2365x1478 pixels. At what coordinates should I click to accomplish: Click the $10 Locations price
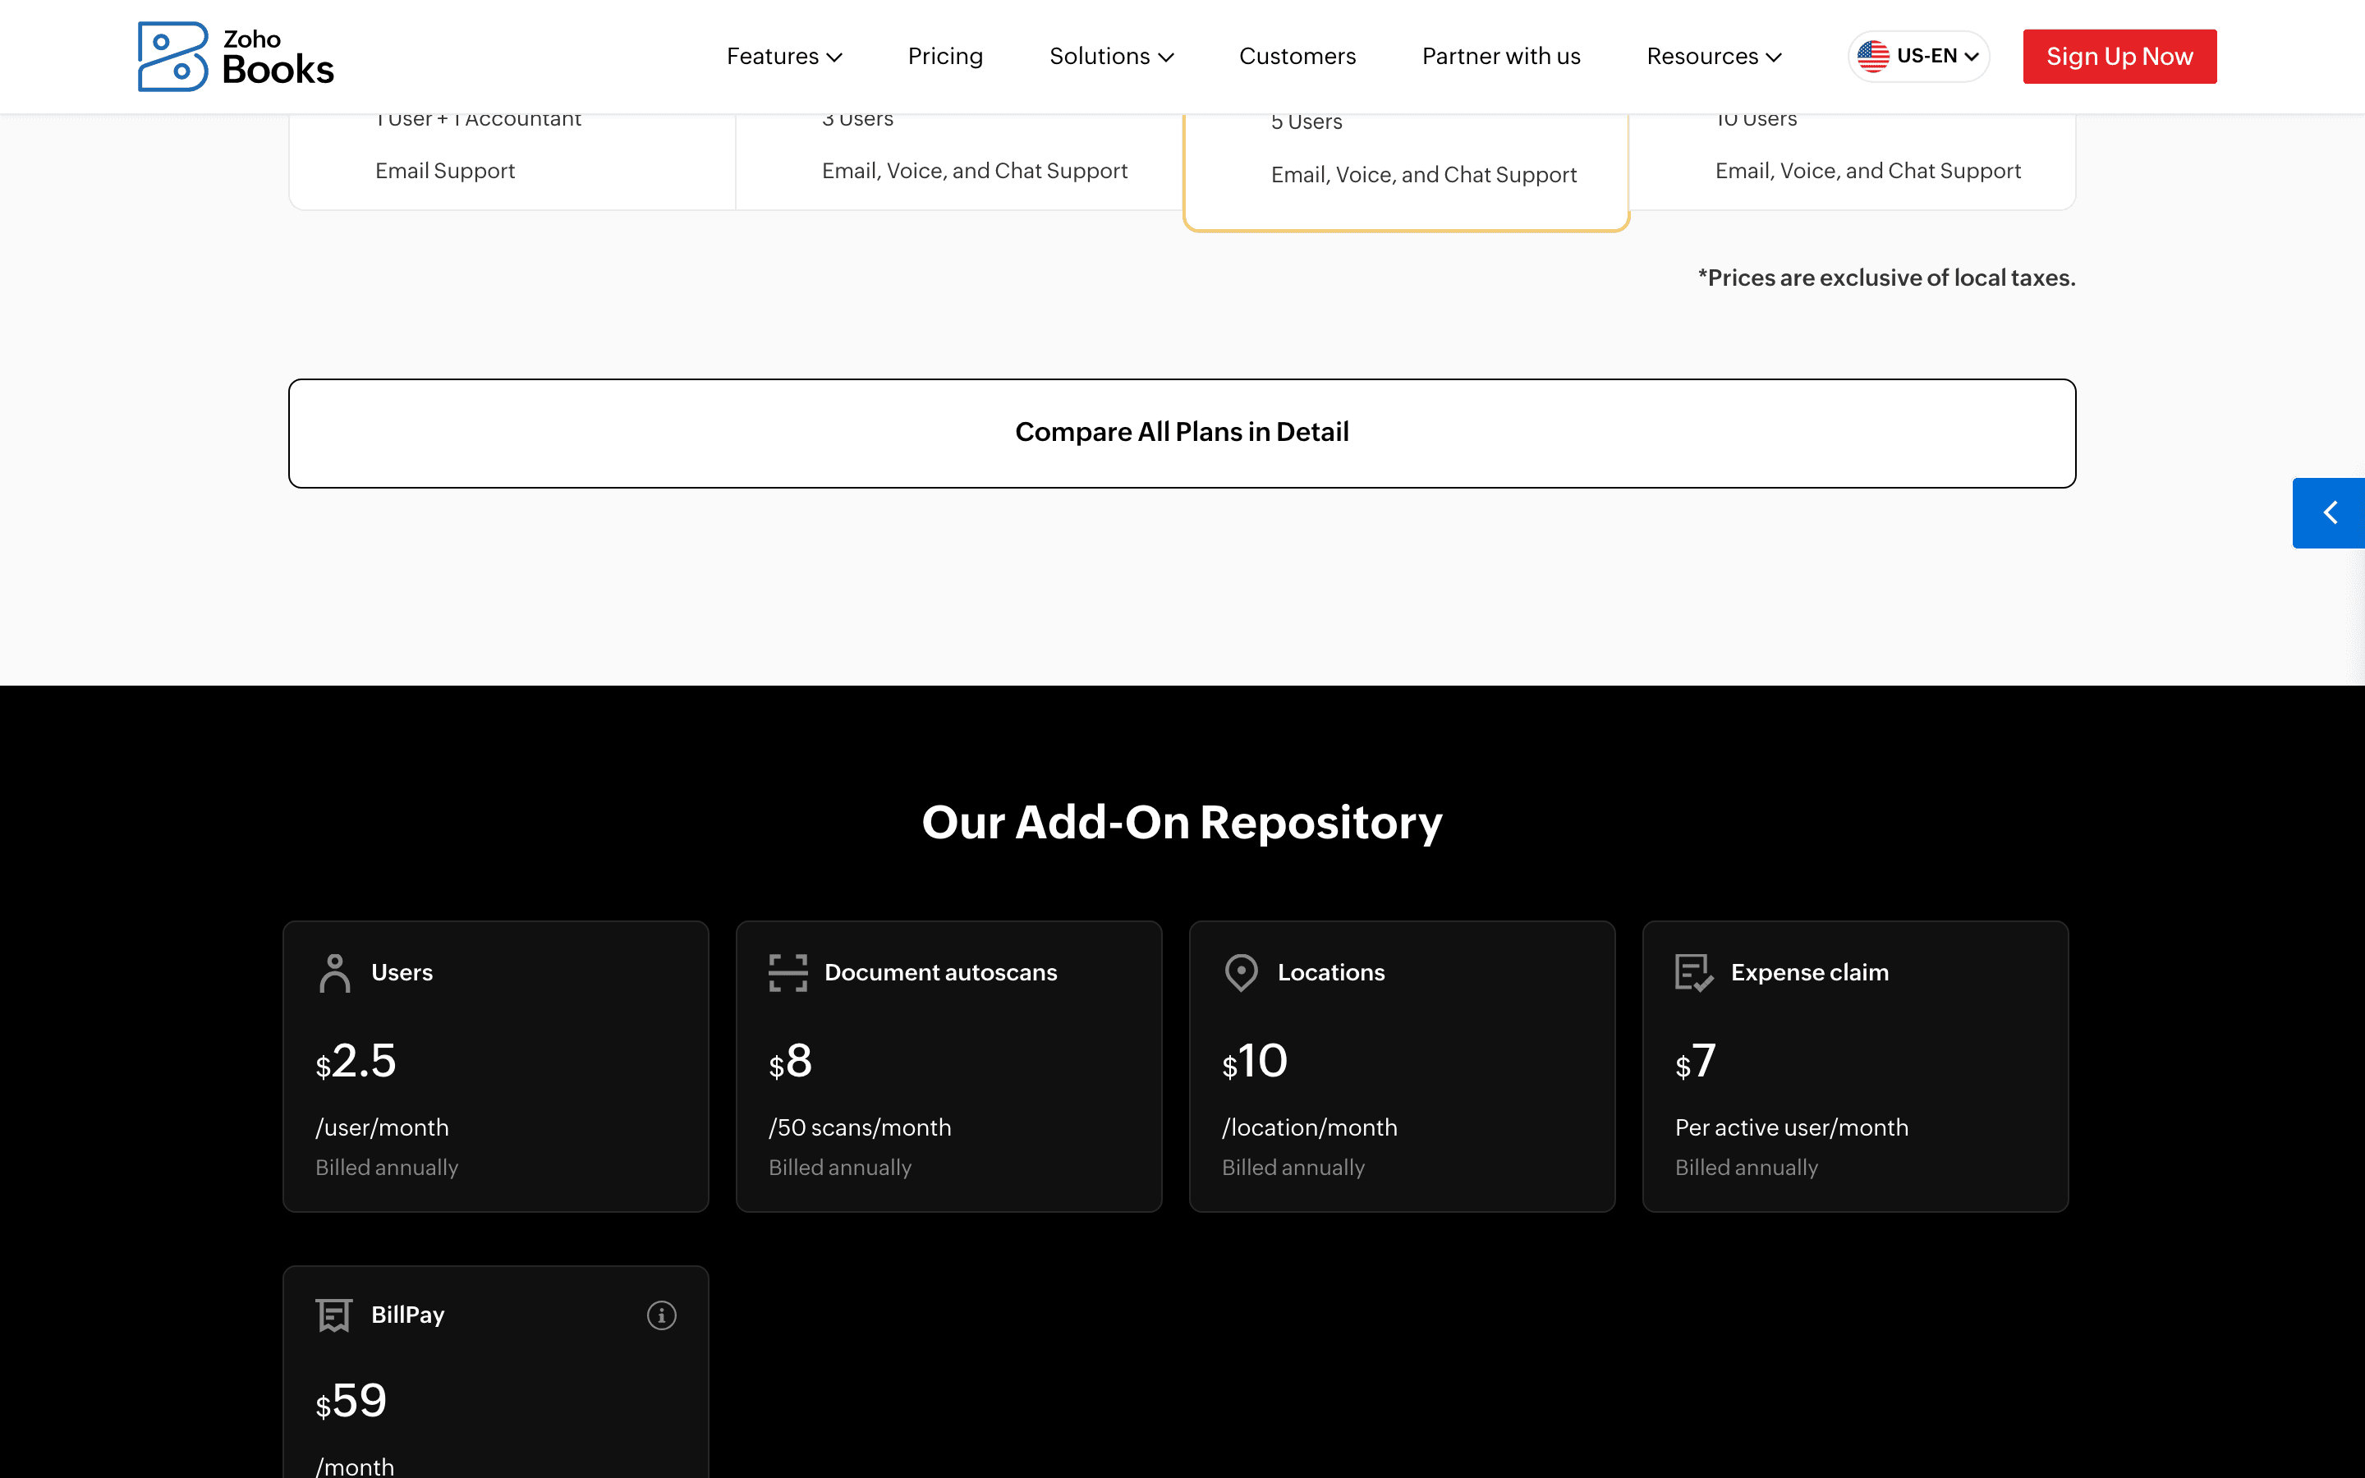point(1255,1062)
